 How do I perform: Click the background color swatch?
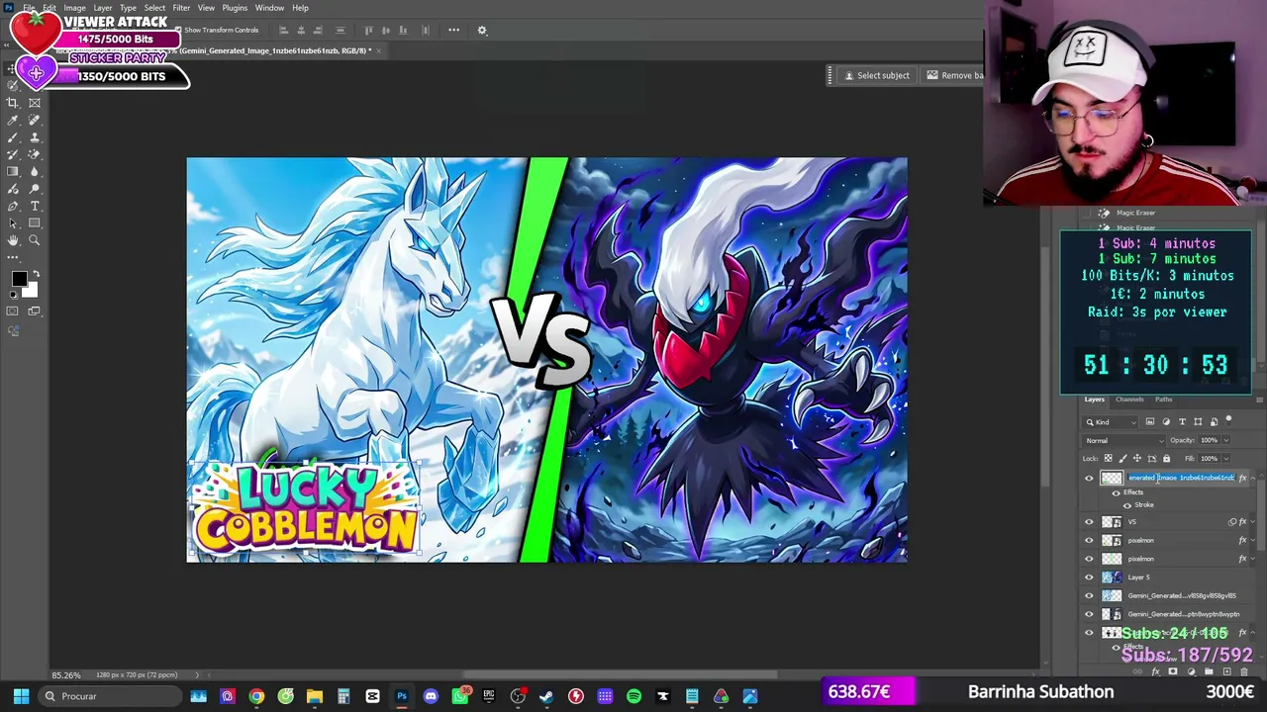click(30, 290)
